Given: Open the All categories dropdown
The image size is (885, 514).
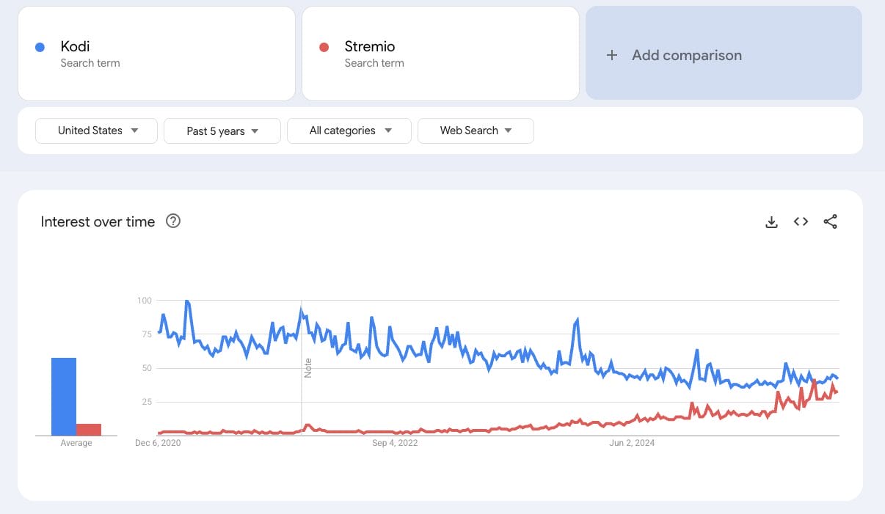Looking at the screenshot, I should click(349, 131).
